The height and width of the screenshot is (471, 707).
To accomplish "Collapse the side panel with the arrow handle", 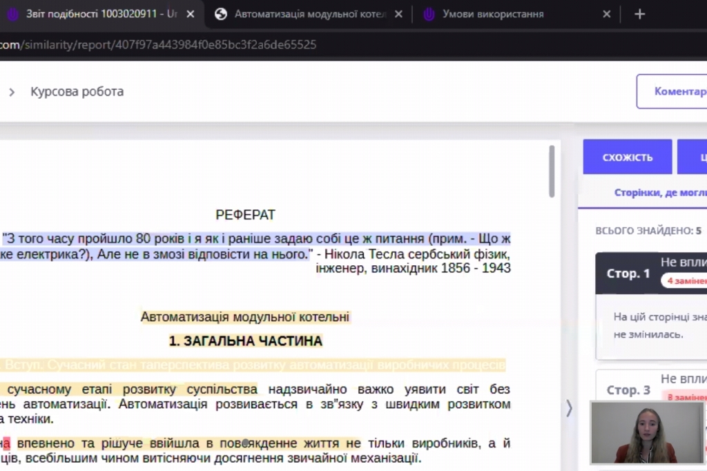I will point(569,408).
